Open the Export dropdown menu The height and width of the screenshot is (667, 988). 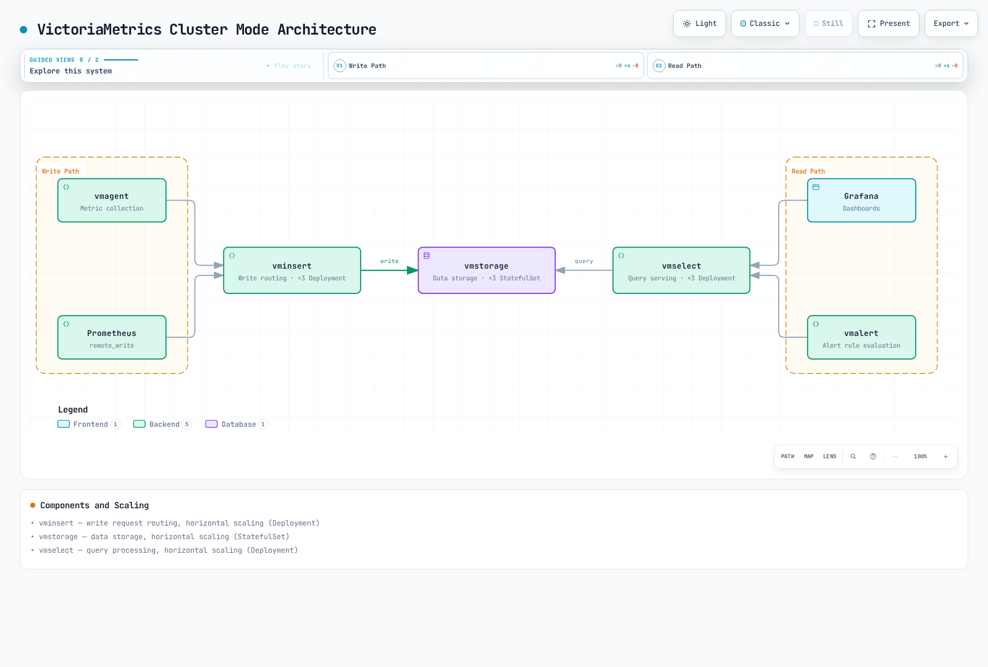(x=951, y=23)
